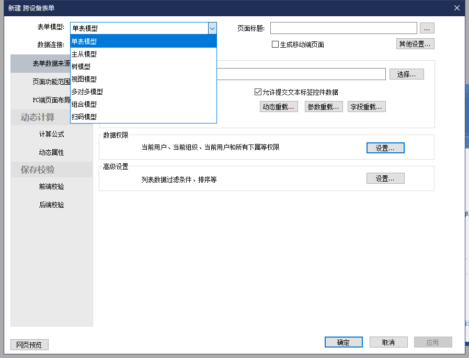Collapse the 表单模型 combo box arrow
The width and height of the screenshot is (469, 358).
coord(212,28)
